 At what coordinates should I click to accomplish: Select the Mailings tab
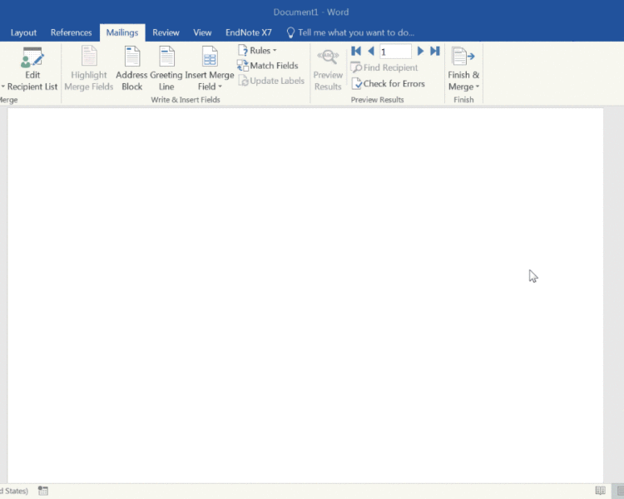[x=122, y=32]
